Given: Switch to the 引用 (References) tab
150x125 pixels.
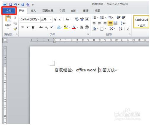Looking at the screenshot, I should click(x=62, y=11).
